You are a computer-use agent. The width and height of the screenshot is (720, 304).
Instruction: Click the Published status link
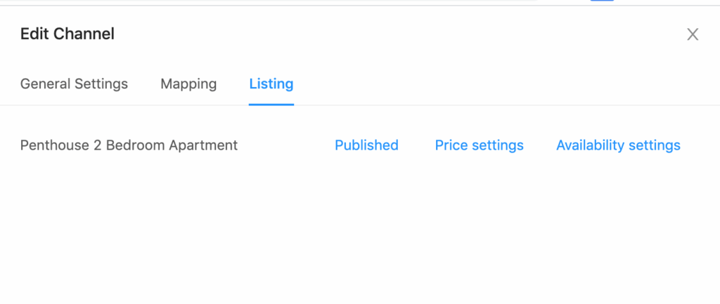(366, 145)
